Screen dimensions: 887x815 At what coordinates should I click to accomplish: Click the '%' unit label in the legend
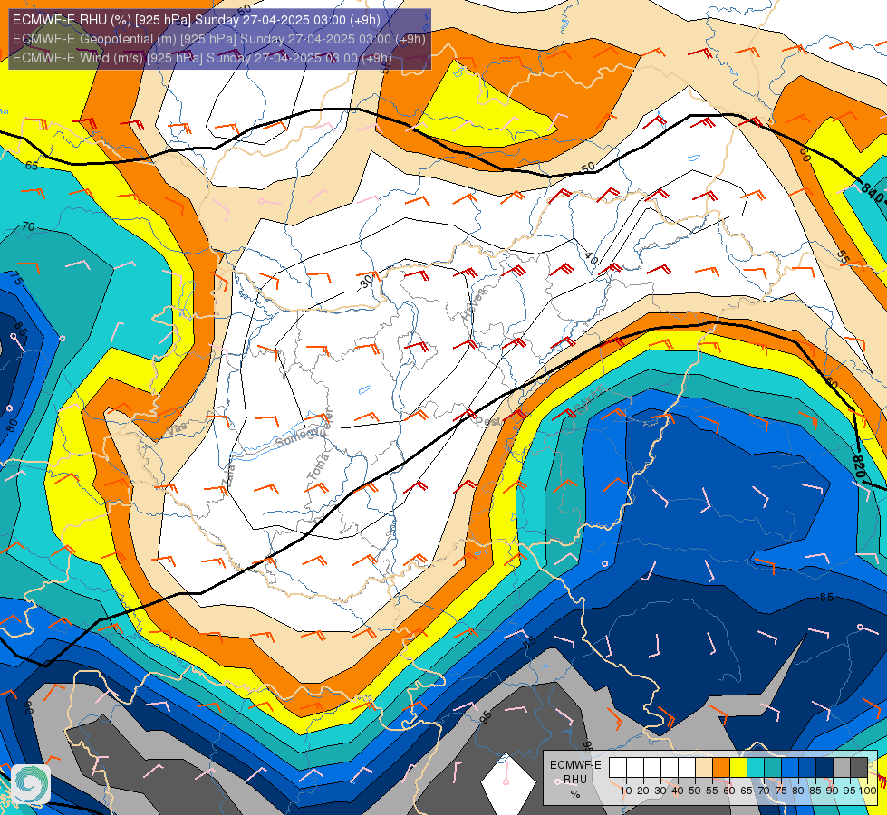coord(575,794)
